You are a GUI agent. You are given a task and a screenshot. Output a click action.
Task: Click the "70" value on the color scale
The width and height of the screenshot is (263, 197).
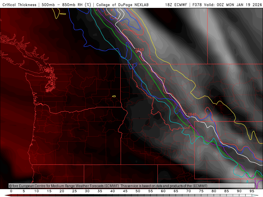point(188,191)
